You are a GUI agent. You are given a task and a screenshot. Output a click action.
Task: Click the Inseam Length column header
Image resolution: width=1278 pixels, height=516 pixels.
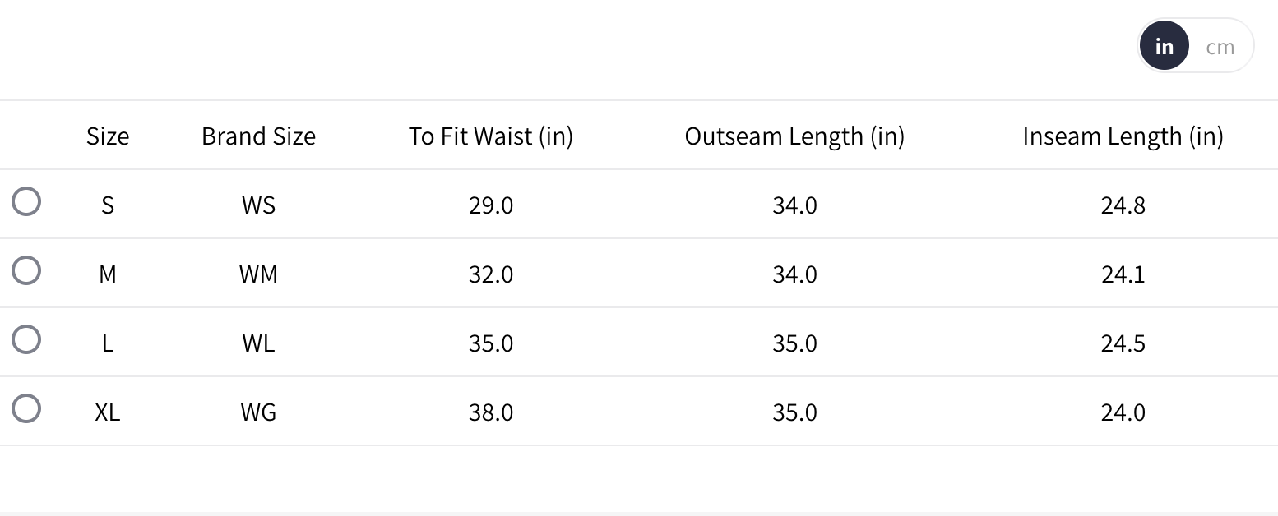(1123, 136)
